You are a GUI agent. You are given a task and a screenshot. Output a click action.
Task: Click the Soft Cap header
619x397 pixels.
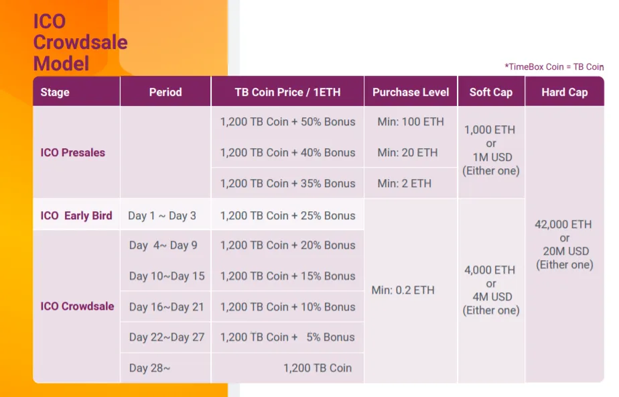pyautogui.click(x=490, y=92)
